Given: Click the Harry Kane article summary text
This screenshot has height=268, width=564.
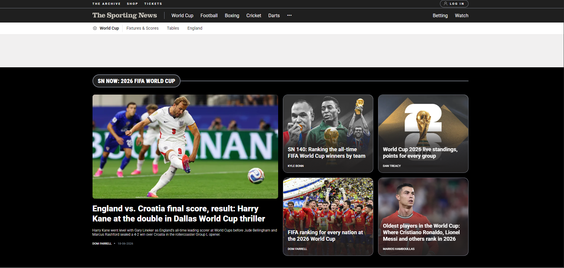Looking at the screenshot, I should click(185, 232).
